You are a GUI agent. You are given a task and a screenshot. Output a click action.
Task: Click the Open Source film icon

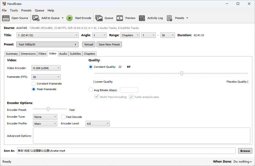(6, 18)
